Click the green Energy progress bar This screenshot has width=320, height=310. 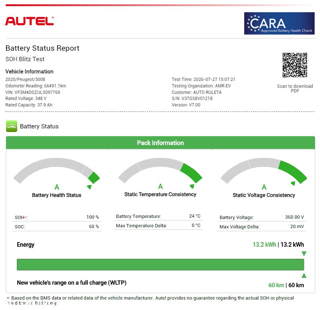coord(161,264)
